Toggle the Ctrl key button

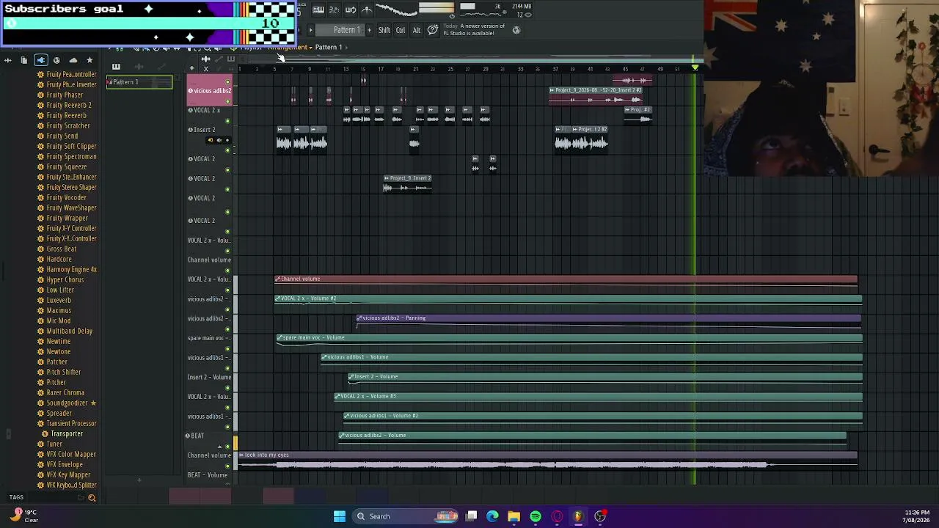(401, 30)
